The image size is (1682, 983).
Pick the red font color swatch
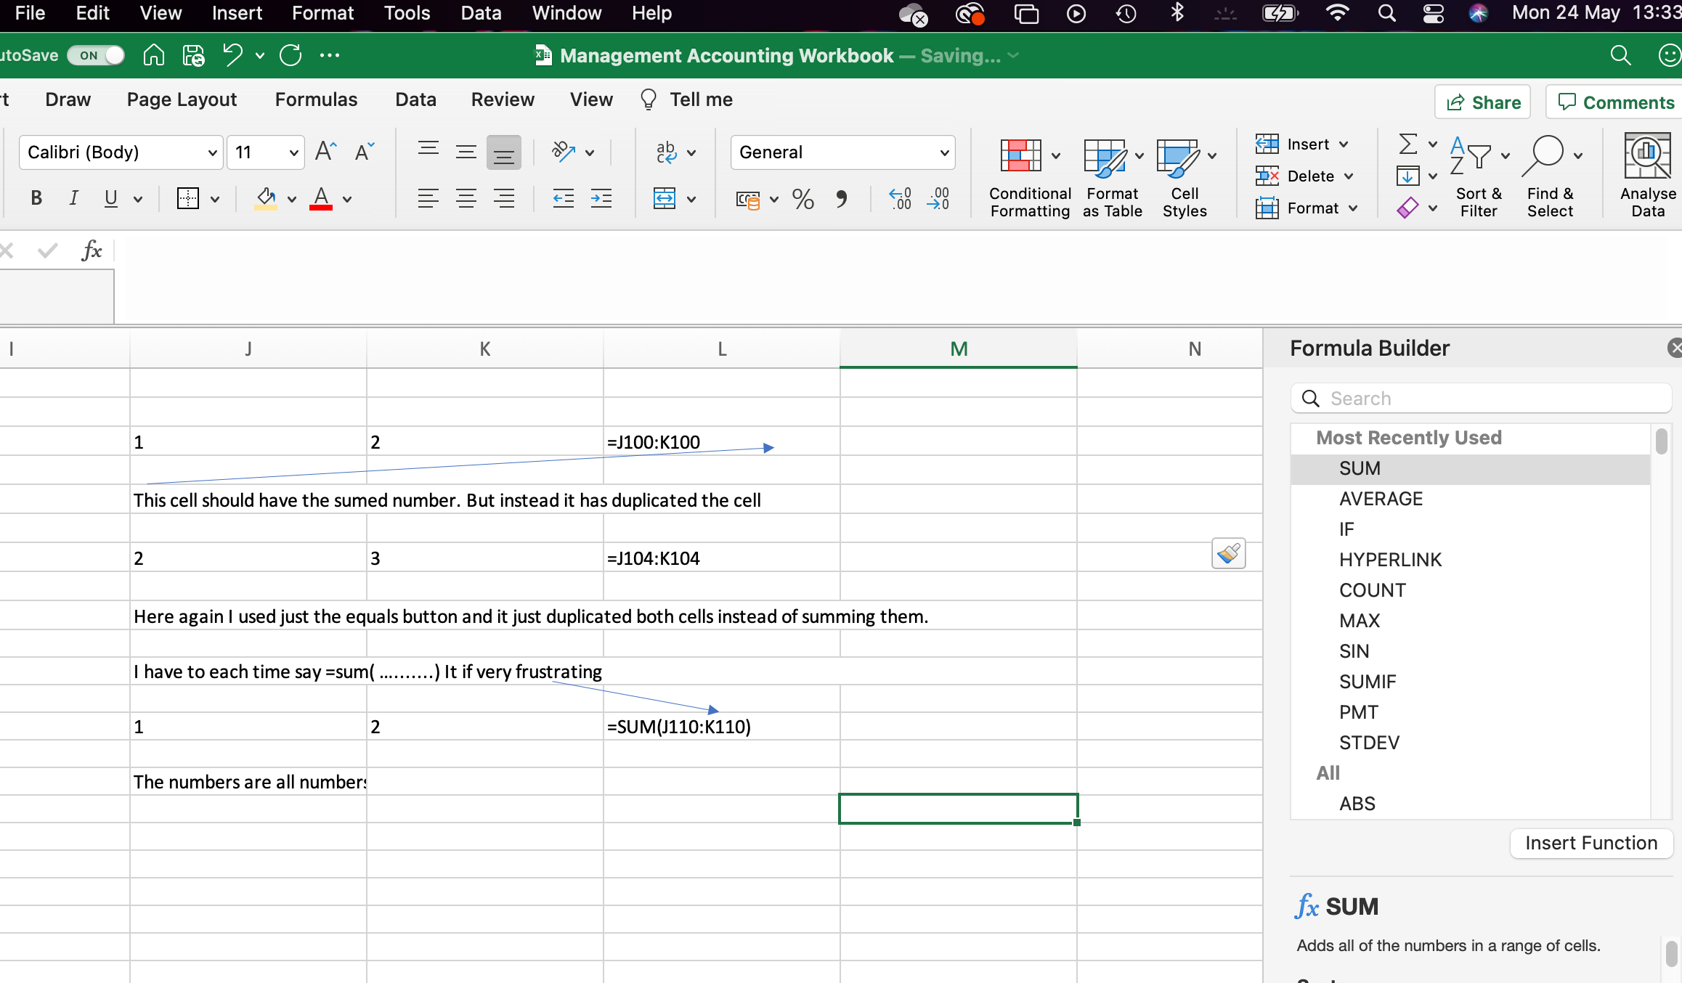tap(322, 208)
